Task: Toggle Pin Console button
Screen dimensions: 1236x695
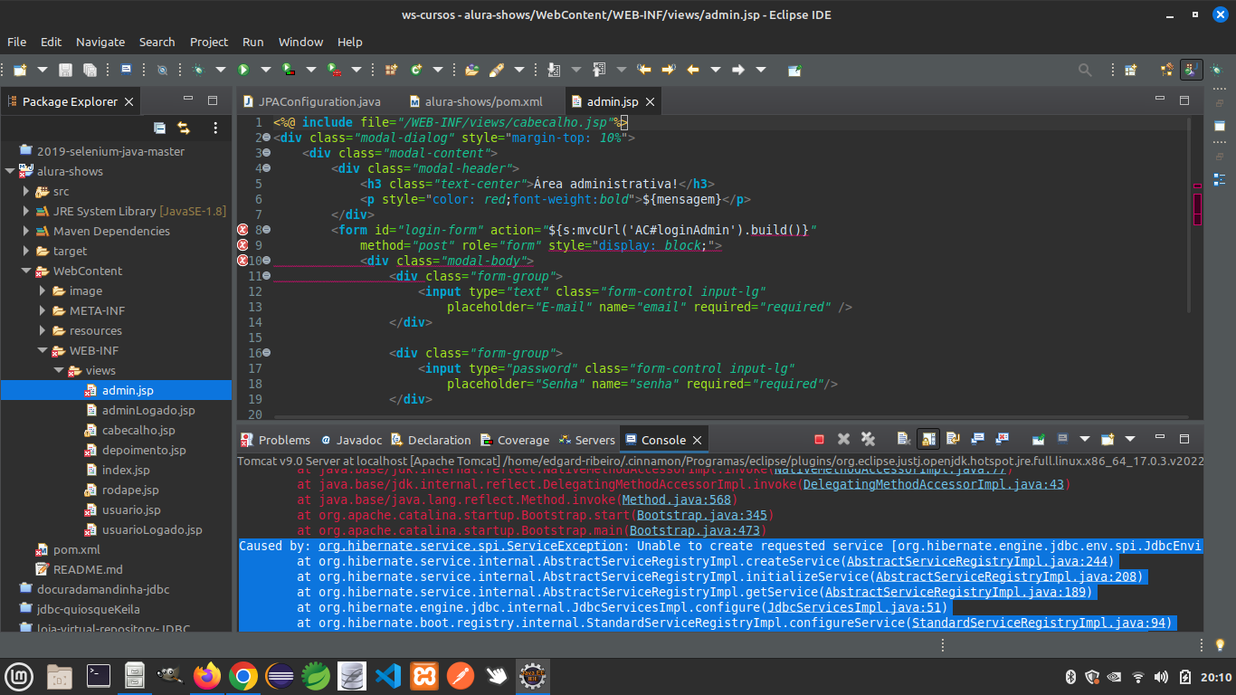Action: (1039, 439)
